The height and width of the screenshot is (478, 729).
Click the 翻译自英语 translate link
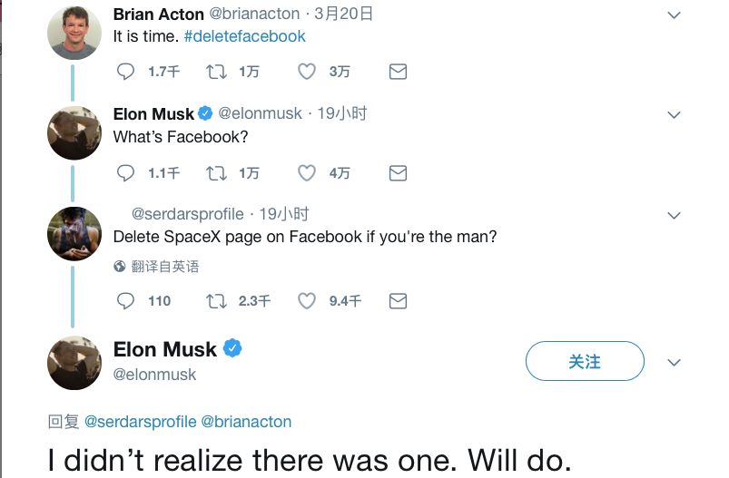coord(164,267)
